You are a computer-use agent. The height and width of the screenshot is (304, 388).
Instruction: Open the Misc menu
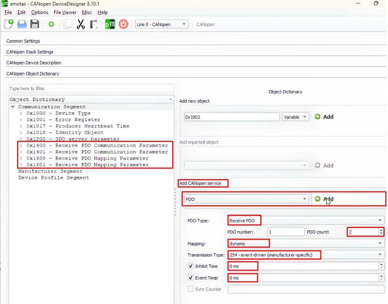(87, 12)
